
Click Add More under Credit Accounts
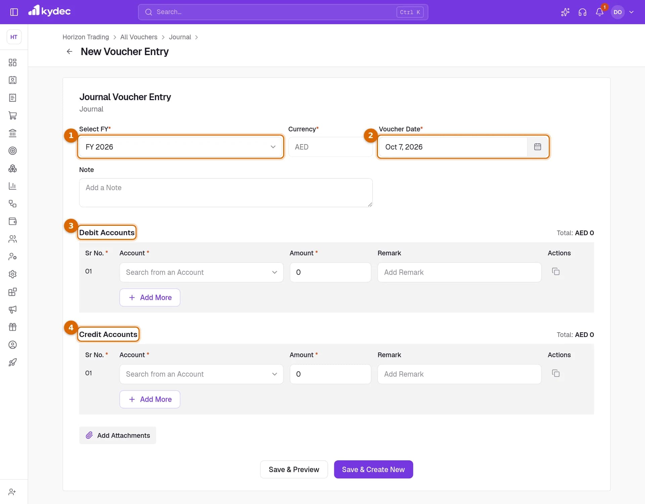[150, 399]
